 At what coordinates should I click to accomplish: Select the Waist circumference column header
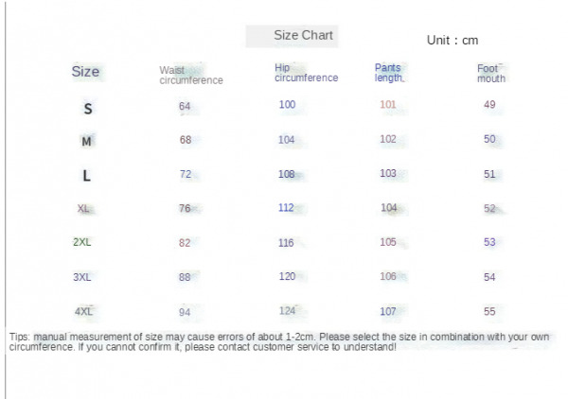coord(191,76)
